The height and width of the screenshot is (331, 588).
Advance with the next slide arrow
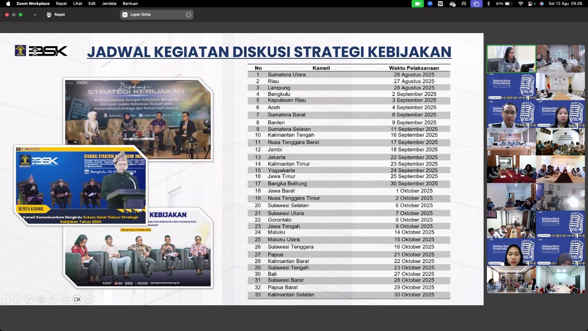[x=18, y=299]
